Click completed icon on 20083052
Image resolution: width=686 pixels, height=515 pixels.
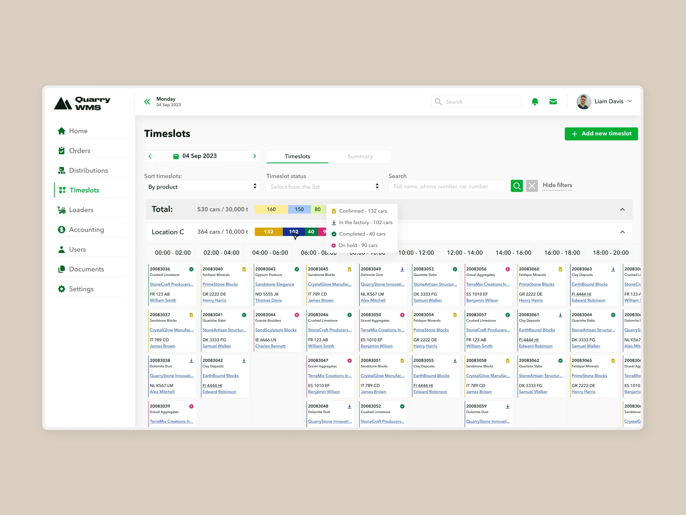pyautogui.click(x=402, y=406)
